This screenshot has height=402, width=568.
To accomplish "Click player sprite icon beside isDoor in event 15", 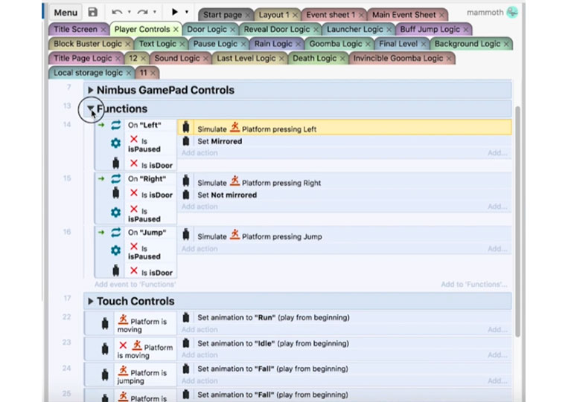I will [115, 193].
